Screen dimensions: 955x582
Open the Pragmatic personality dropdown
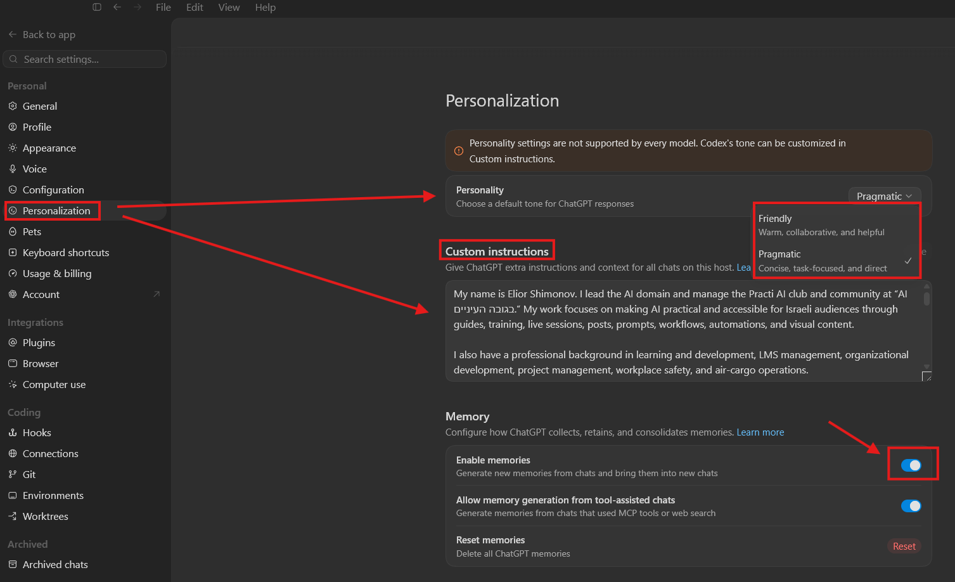tap(885, 196)
